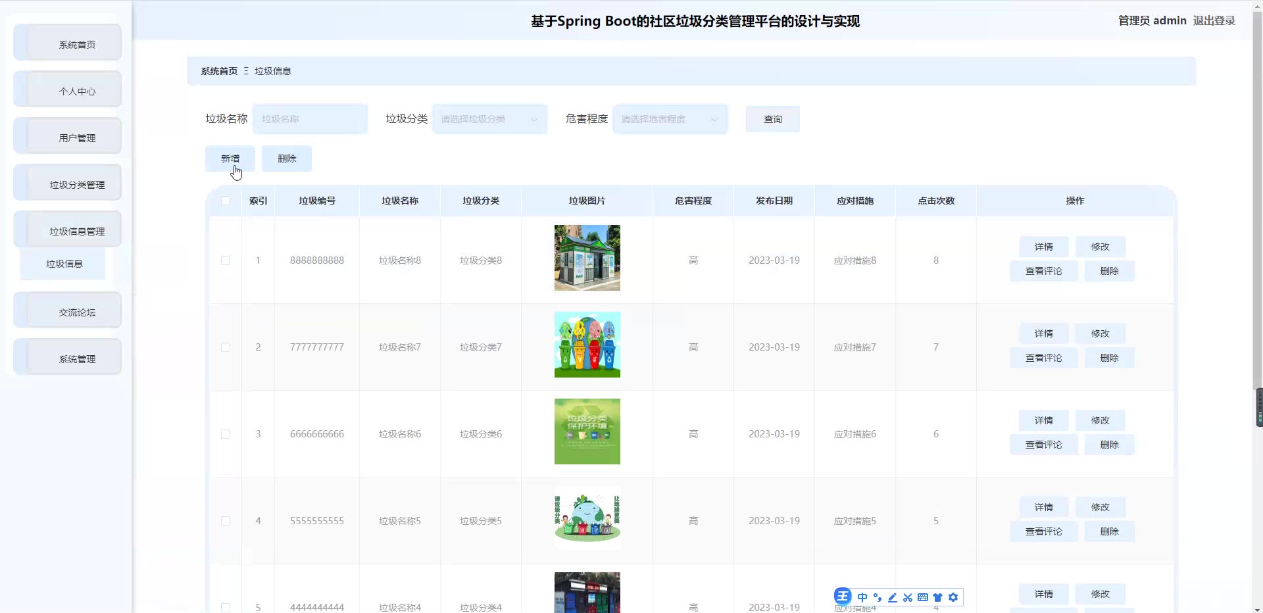Viewport: 1263px width, 613px height.
Task: Collapse 垃圾信息管理 sidebar menu
Action: click(x=68, y=230)
